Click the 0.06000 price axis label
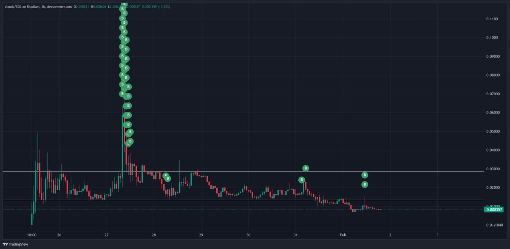Viewport: 510px width, 249px height. pos(493,113)
